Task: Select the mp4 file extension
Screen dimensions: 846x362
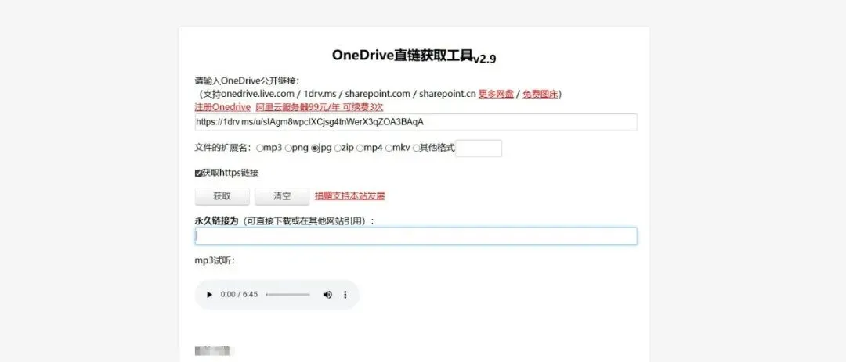Action: point(360,148)
